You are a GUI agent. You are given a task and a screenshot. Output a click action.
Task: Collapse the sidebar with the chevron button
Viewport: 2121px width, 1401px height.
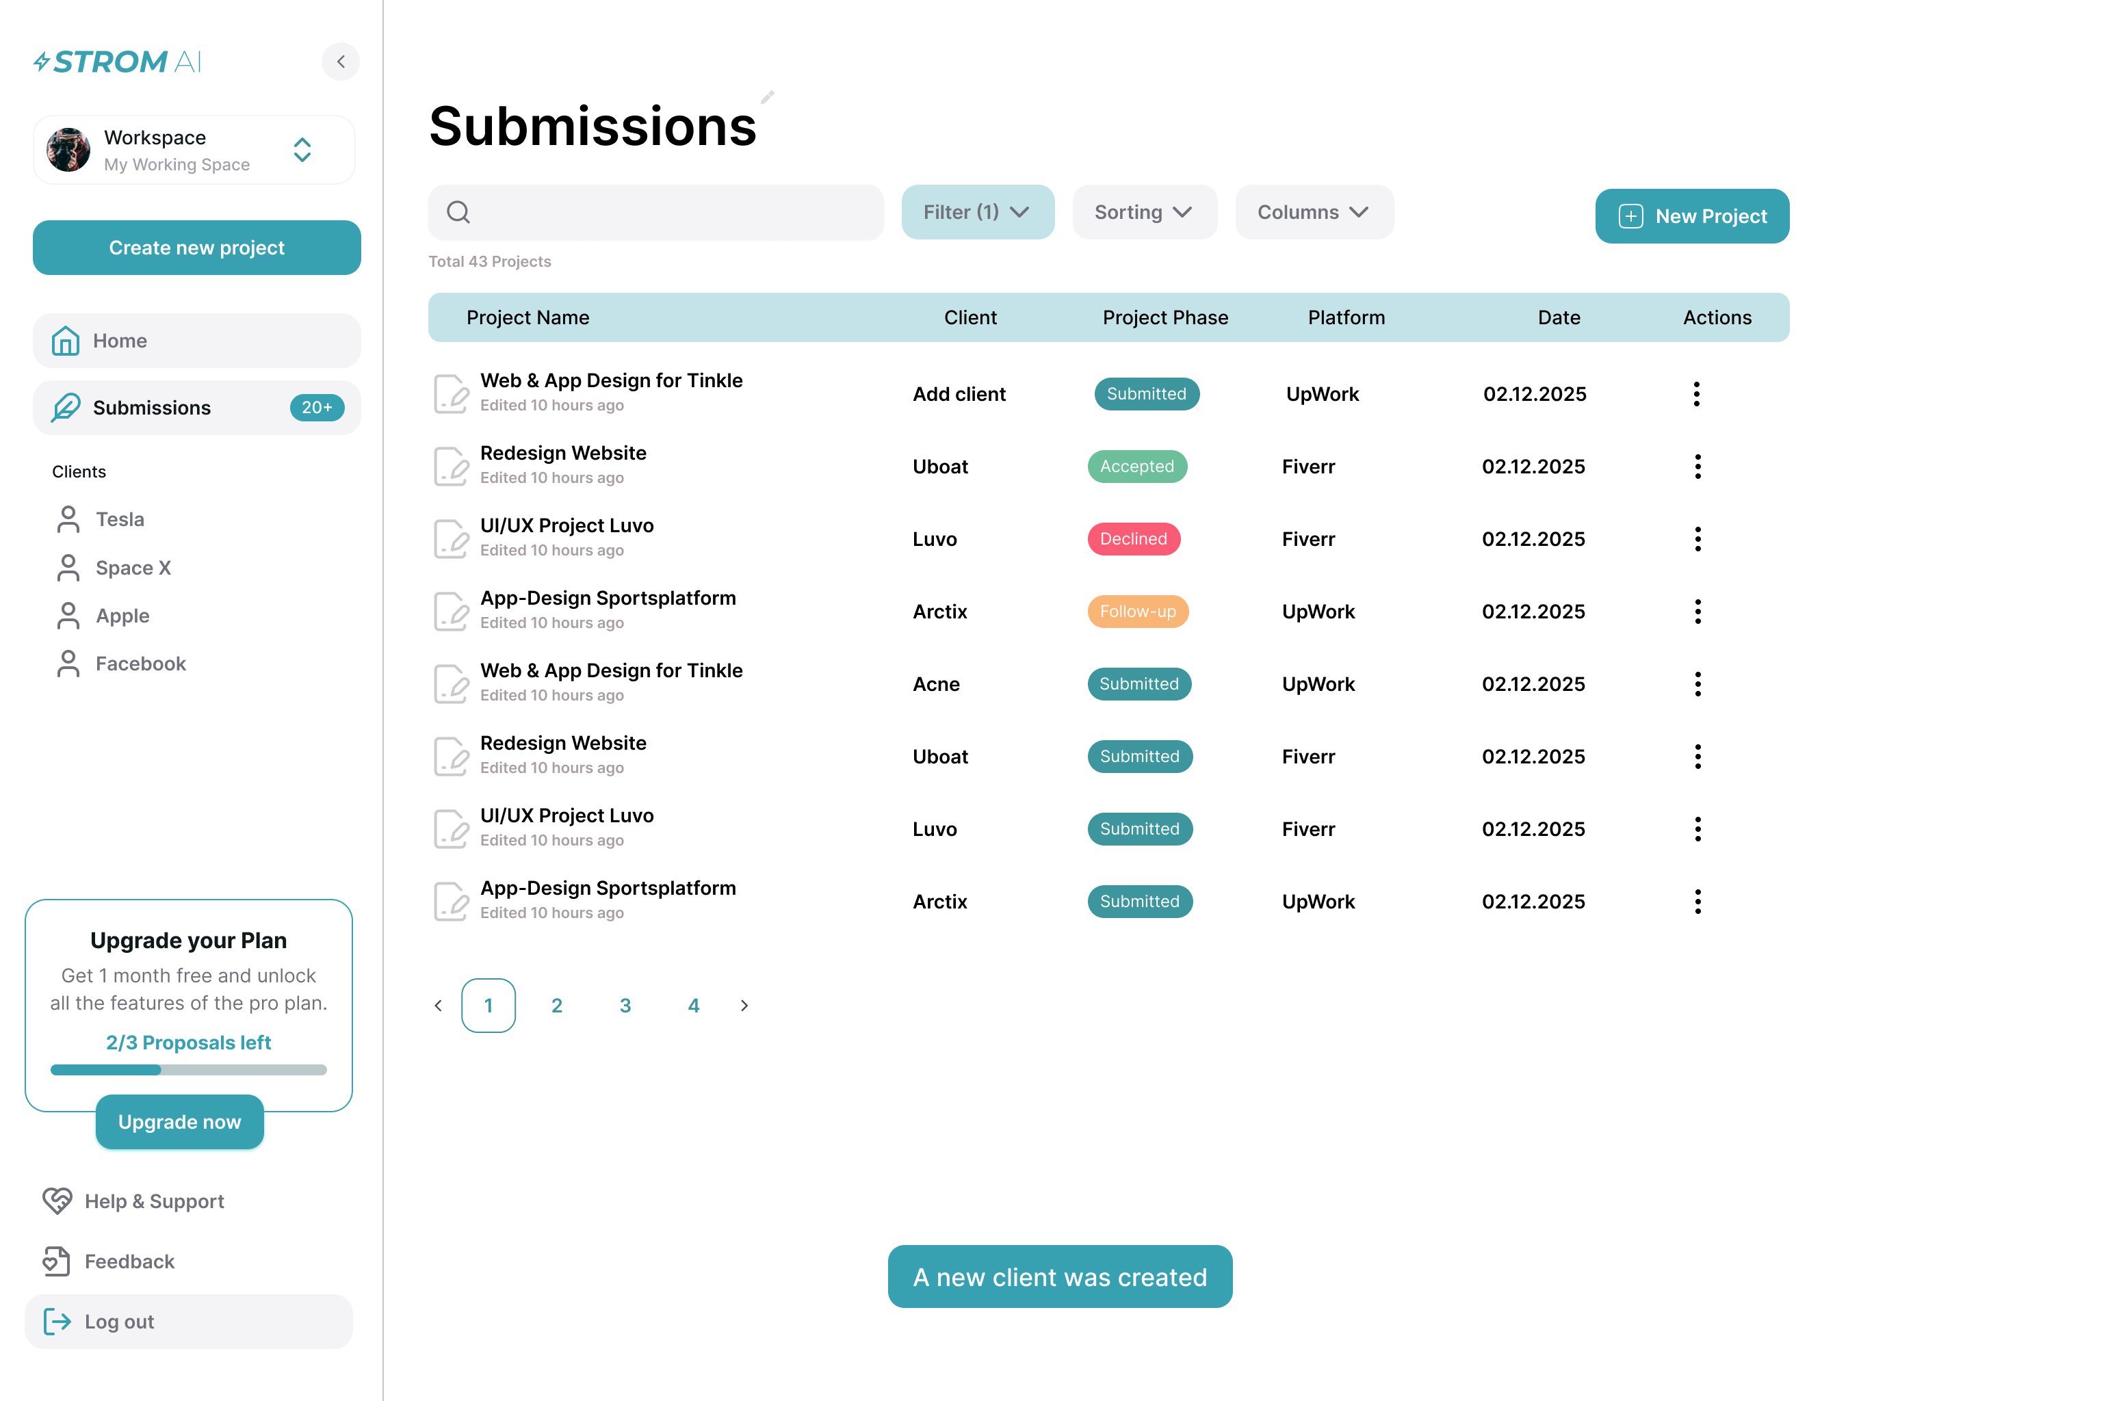coord(341,62)
